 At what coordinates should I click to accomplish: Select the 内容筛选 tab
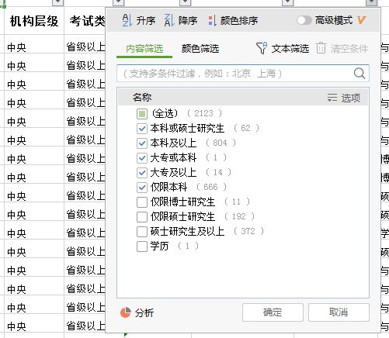(x=144, y=49)
